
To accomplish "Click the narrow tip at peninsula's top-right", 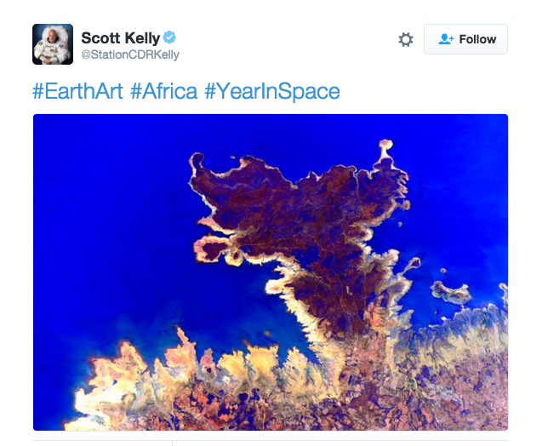I will (386, 149).
